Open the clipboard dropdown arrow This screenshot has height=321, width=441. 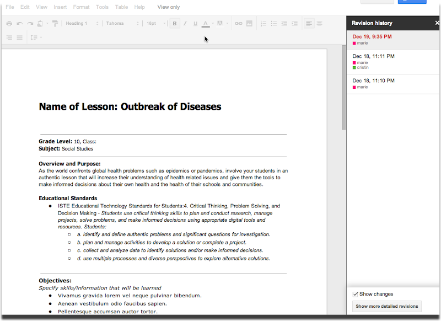click(x=47, y=23)
